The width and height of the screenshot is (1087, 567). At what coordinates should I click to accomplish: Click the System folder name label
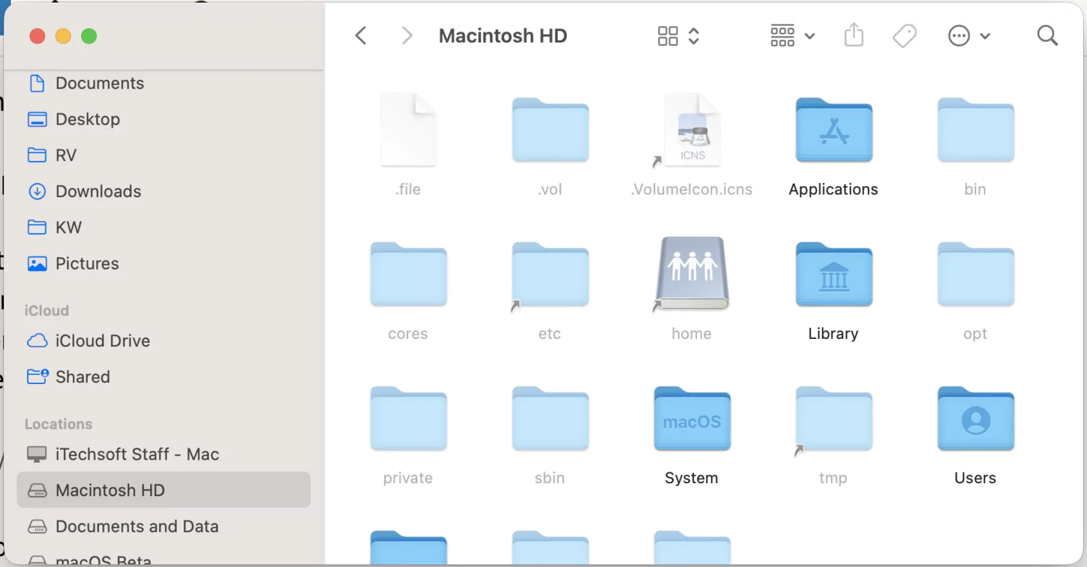(692, 478)
